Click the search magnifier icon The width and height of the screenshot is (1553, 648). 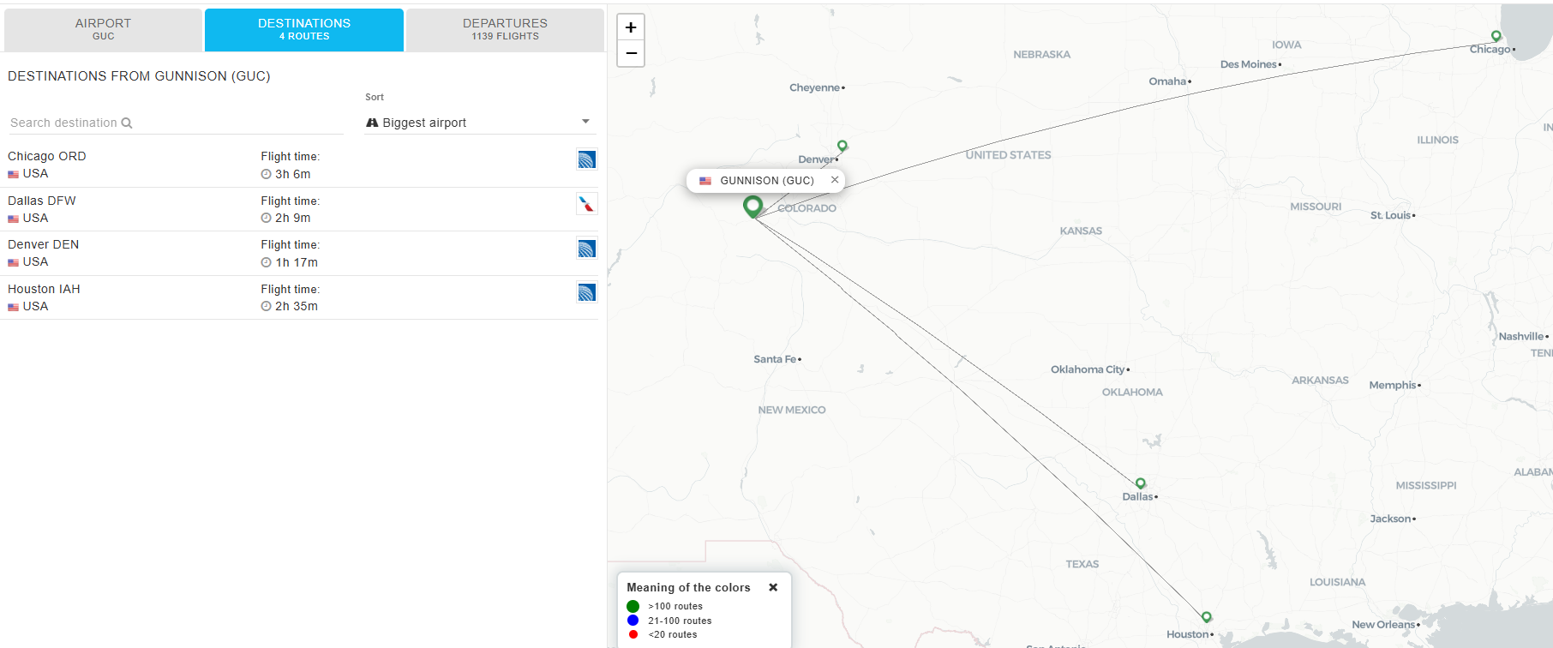tap(127, 123)
